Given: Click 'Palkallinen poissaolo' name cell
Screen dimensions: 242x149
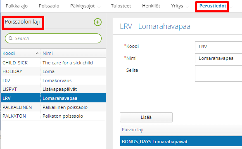Looking at the screenshot, I should [x=65, y=107].
